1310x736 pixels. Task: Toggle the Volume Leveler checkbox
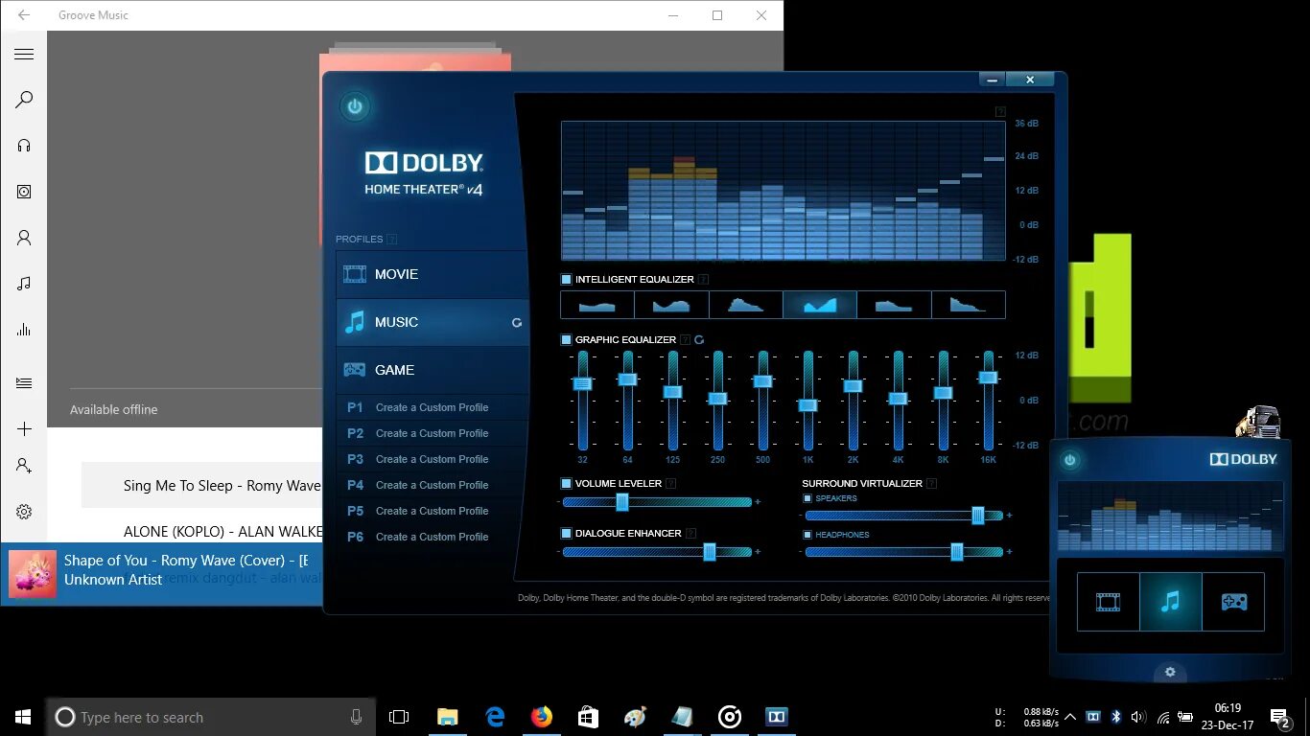point(566,484)
